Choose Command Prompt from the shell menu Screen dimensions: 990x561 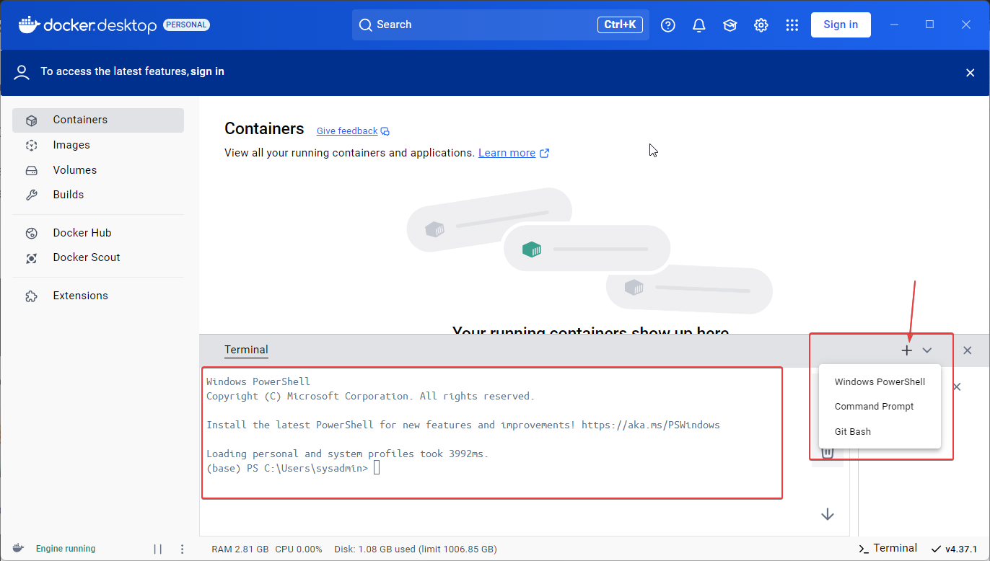(x=880, y=407)
